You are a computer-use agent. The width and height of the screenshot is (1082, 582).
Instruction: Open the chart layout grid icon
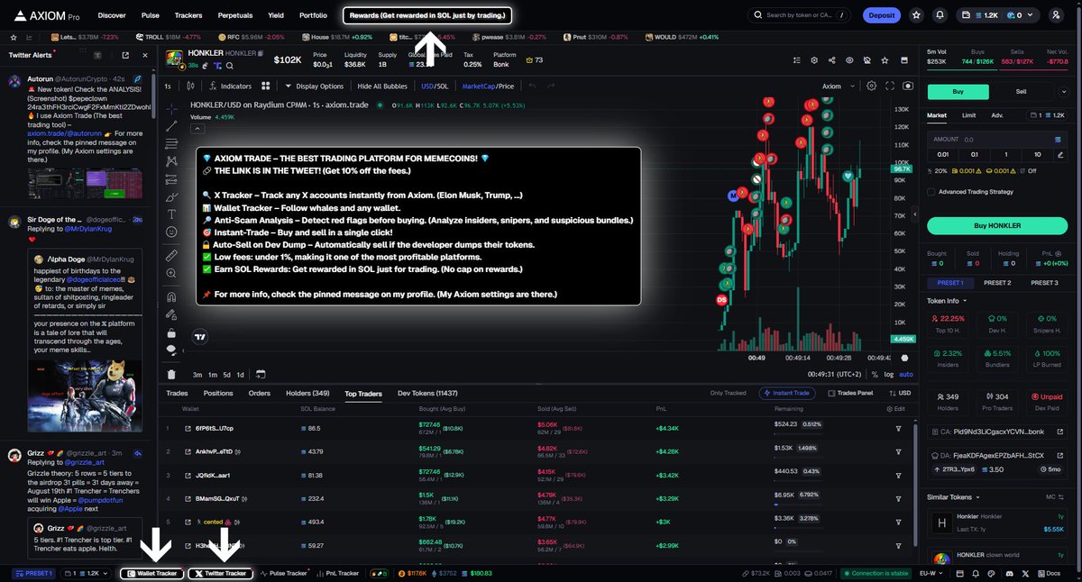pyautogui.click(x=266, y=86)
